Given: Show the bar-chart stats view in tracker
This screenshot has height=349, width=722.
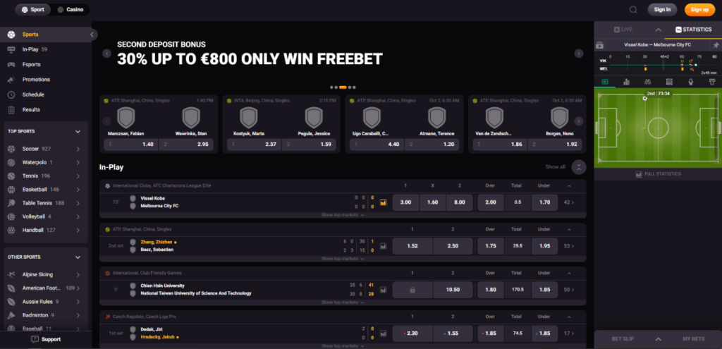Looking at the screenshot, I should pos(625,82).
